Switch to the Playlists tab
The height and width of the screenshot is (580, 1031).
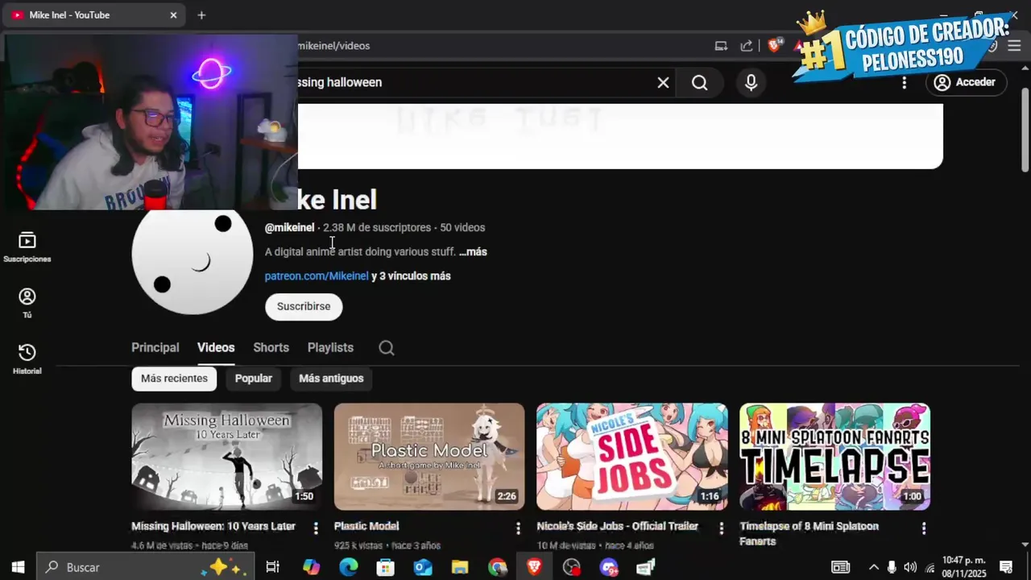(x=330, y=348)
